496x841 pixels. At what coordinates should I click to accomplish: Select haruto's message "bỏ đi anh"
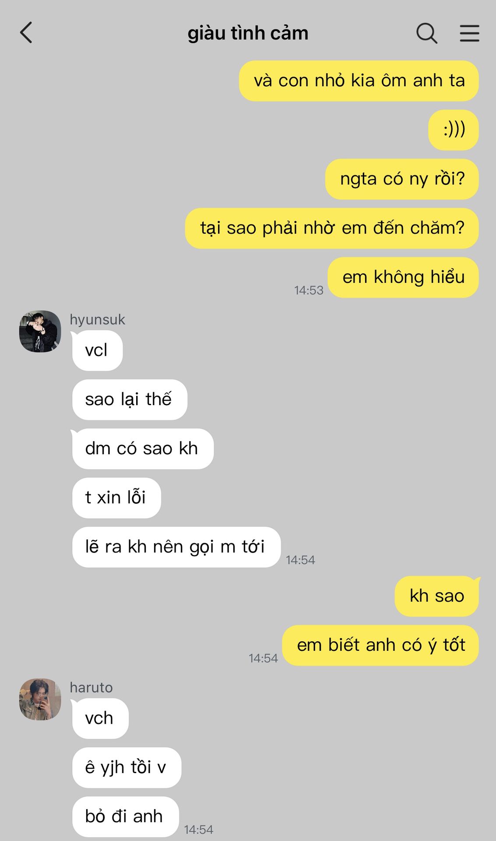coord(125,816)
